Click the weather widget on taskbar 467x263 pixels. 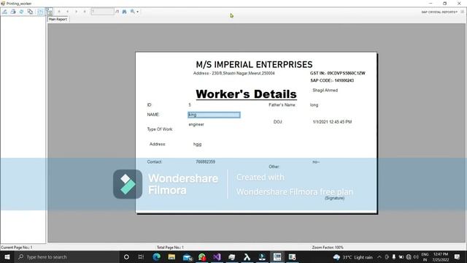pos(353,257)
